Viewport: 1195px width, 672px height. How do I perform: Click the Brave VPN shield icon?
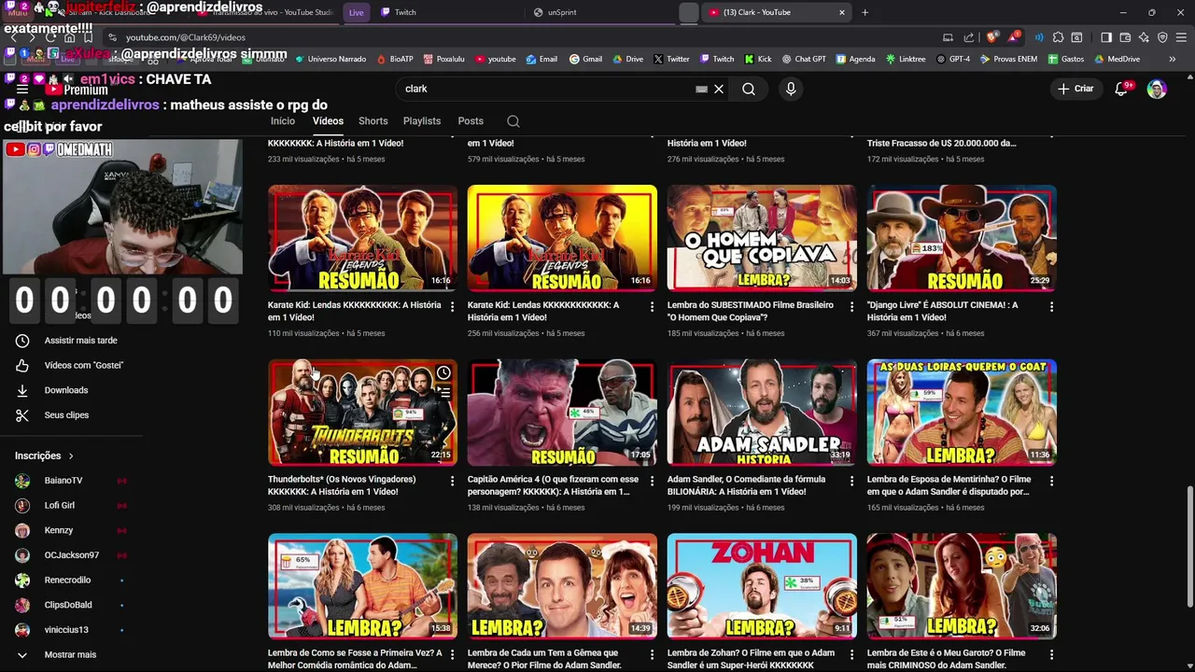[1162, 37]
